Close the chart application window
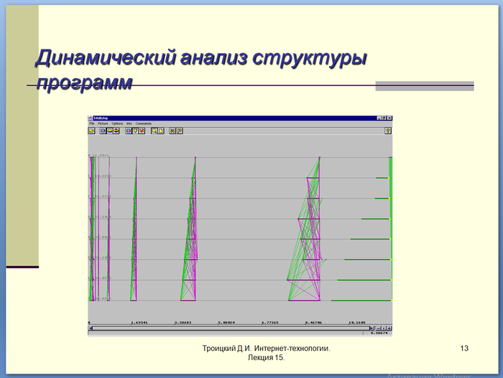 (389, 118)
